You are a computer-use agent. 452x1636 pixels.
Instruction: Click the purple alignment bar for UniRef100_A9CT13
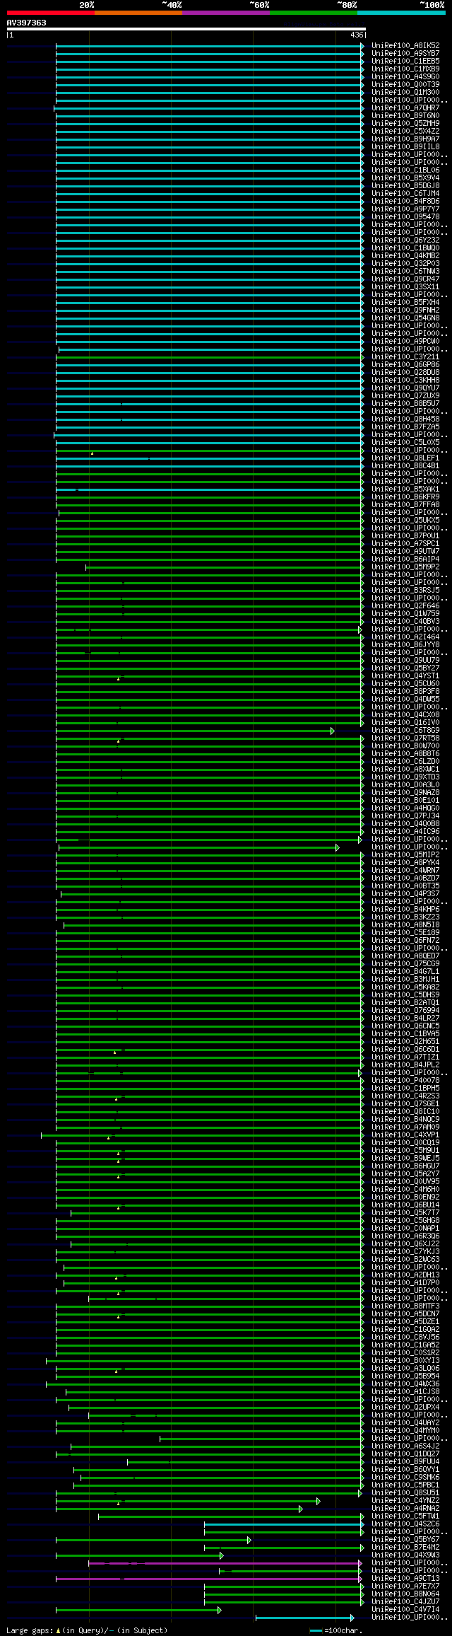click(x=208, y=1579)
